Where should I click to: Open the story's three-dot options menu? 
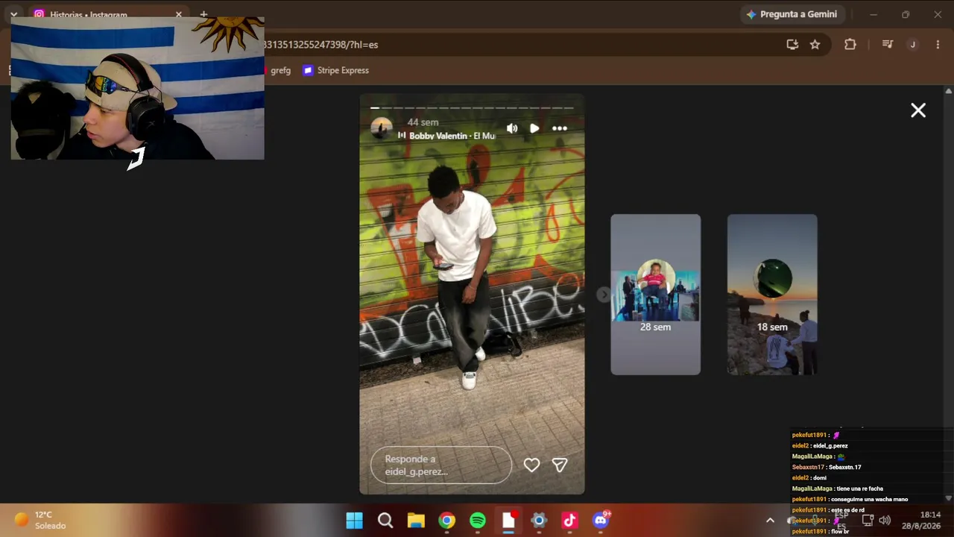pos(560,128)
